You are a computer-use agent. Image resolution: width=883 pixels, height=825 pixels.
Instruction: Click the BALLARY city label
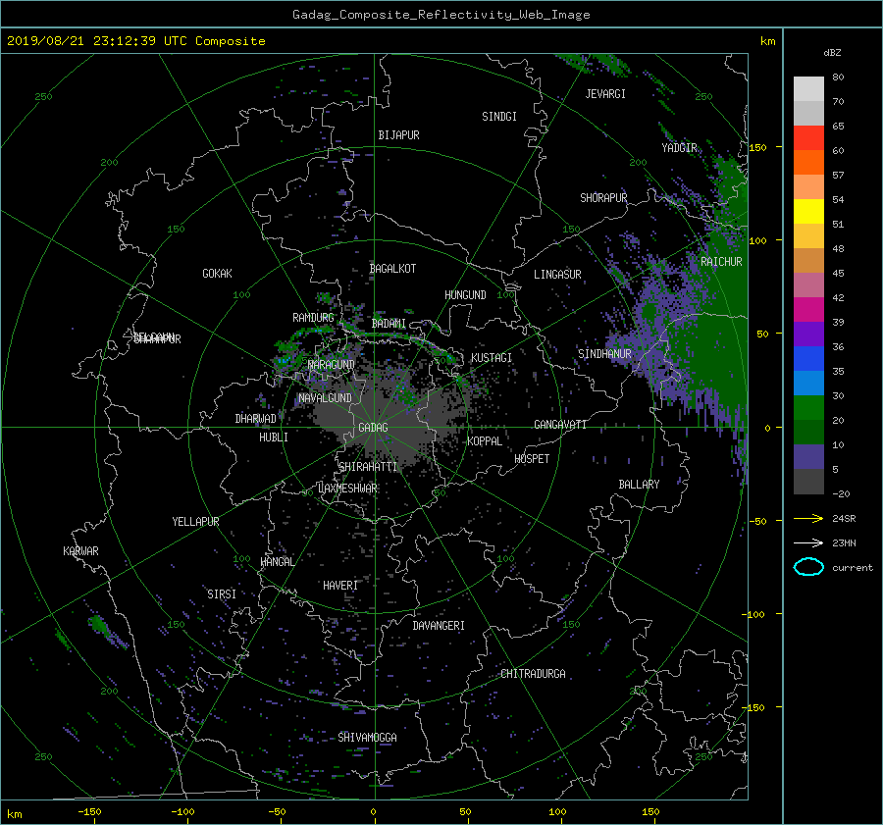[639, 485]
